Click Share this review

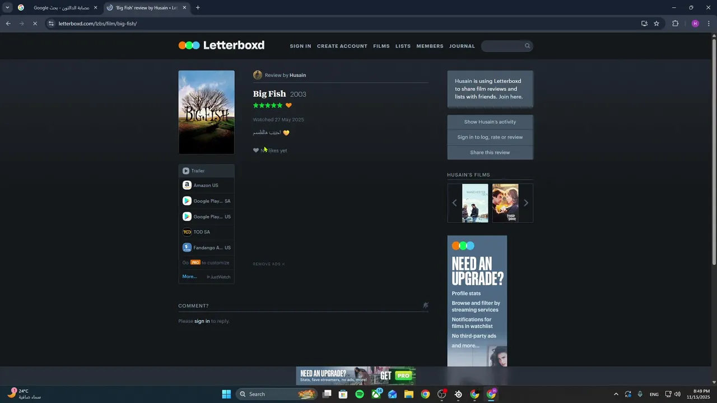[x=490, y=152]
